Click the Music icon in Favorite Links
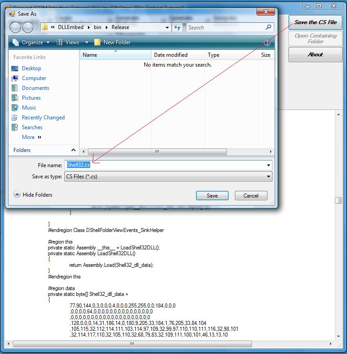This screenshot has height=354, width=347. pyautogui.click(x=15, y=108)
